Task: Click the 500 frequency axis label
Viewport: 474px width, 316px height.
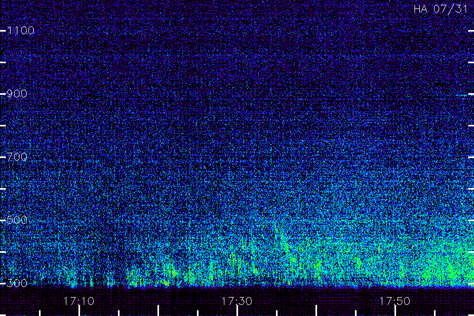Action: click(17, 220)
